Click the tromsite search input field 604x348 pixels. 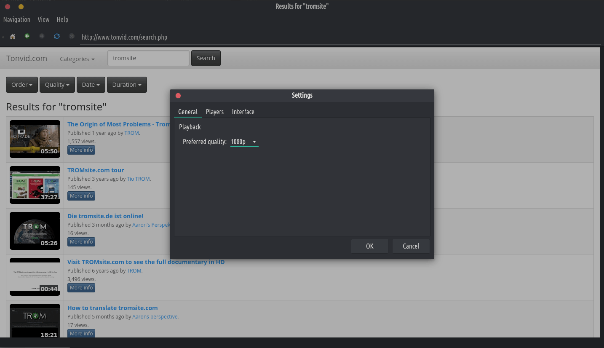pyautogui.click(x=148, y=58)
